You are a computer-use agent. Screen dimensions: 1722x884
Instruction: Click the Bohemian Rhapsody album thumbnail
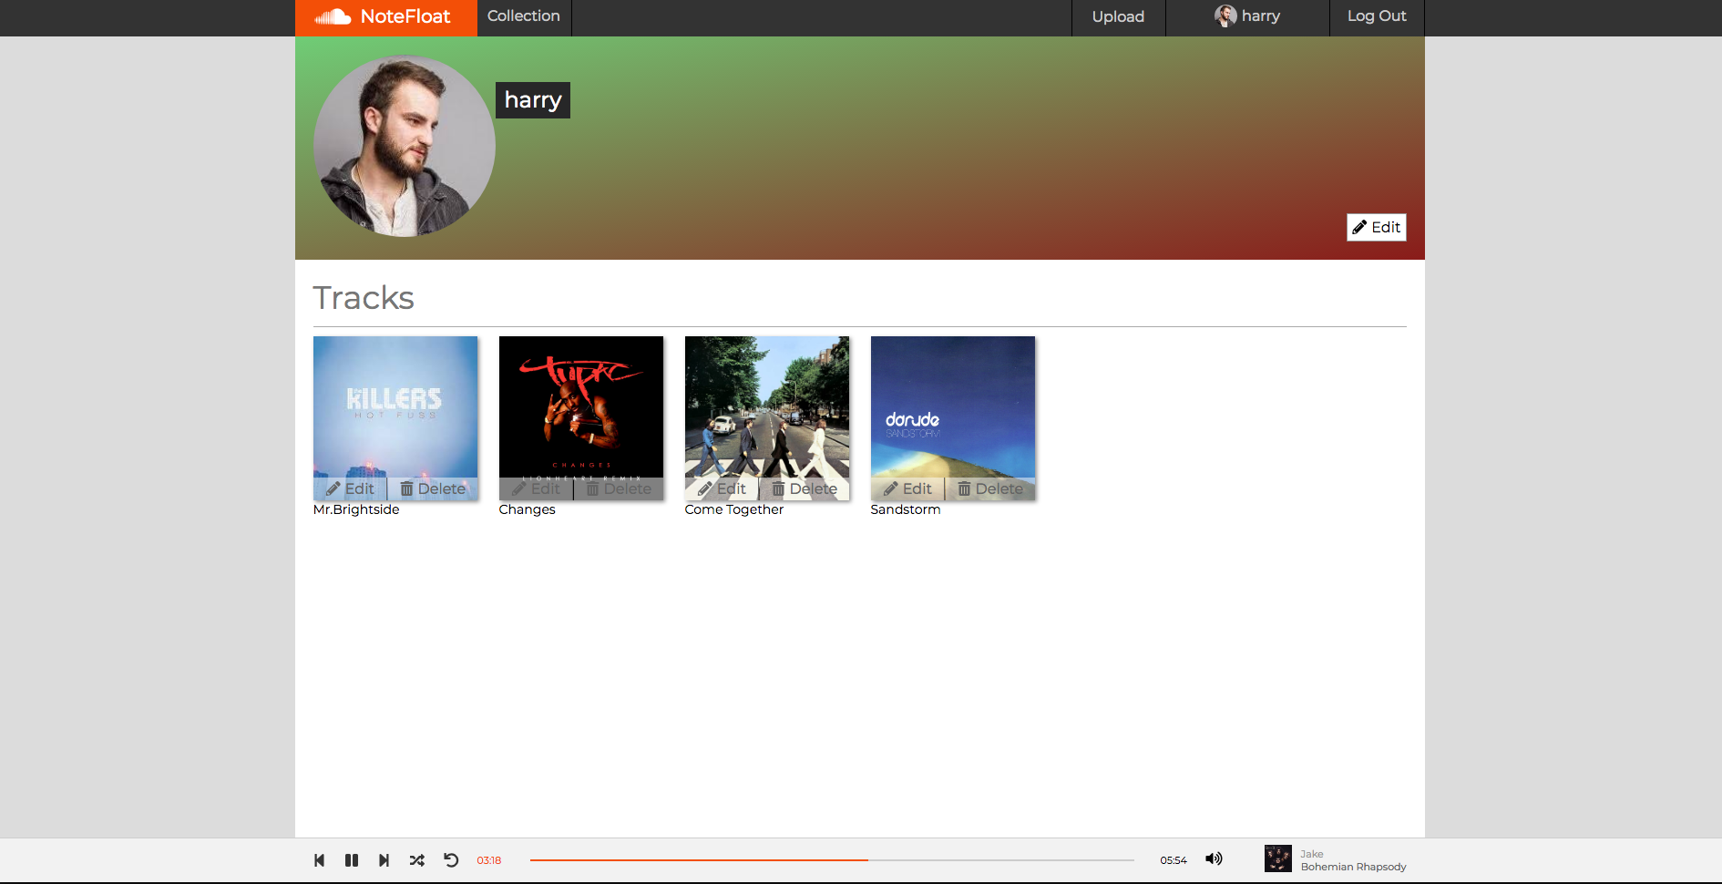click(x=1278, y=858)
